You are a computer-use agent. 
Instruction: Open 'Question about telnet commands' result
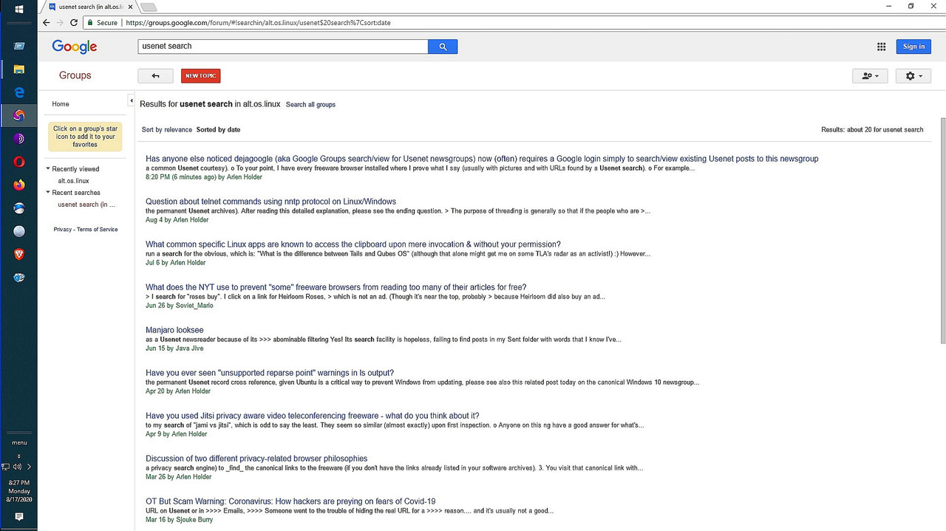(270, 202)
